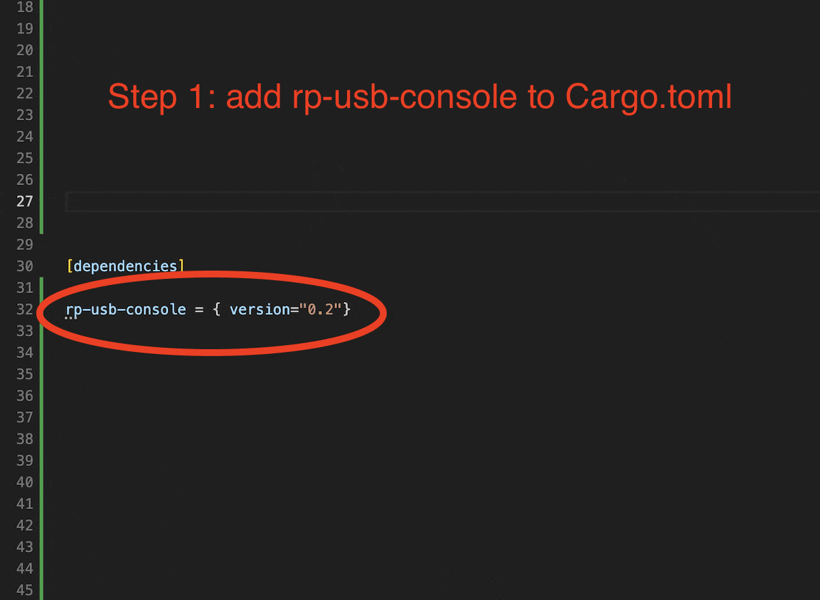Screen dimensions: 820x600
Task: Click line number 45 in the gutter
Action: coord(25,590)
